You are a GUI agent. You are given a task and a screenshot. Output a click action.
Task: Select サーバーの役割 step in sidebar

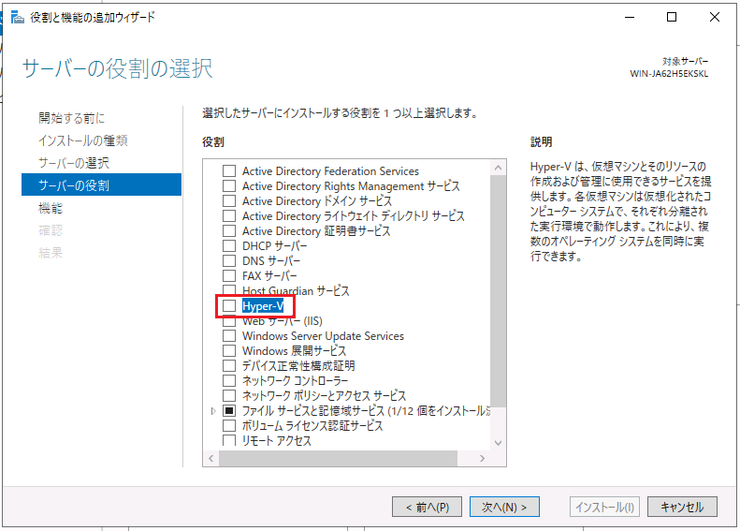click(x=101, y=184)
